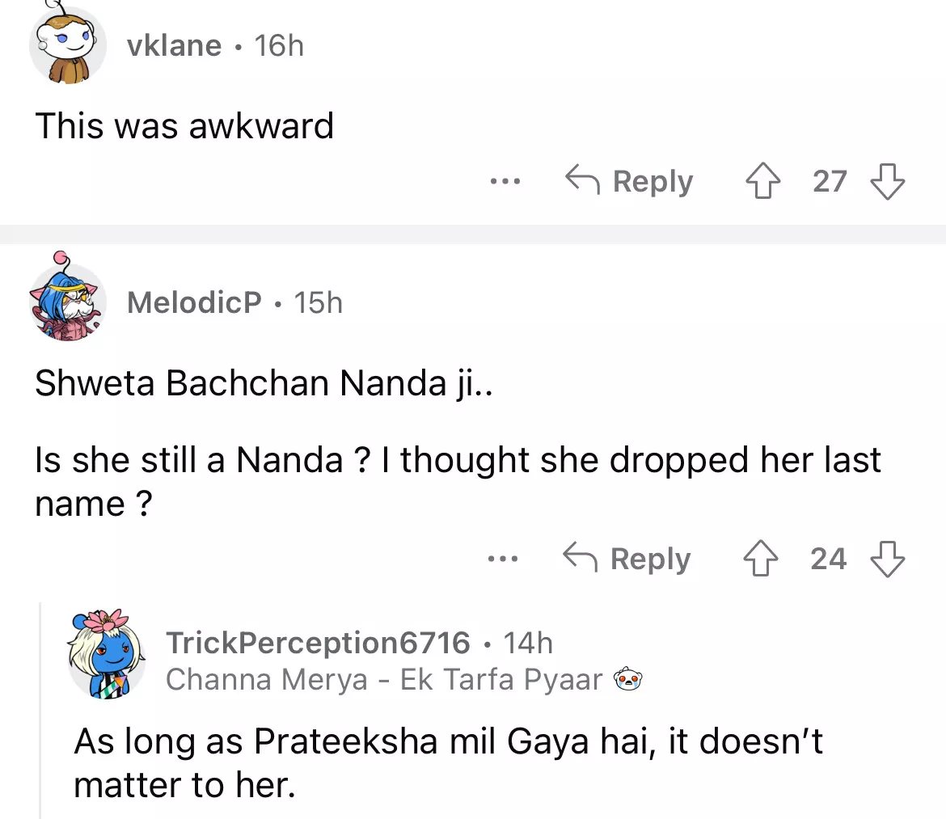Tap the Channa Merya user flair

click(x=384, y=680)
